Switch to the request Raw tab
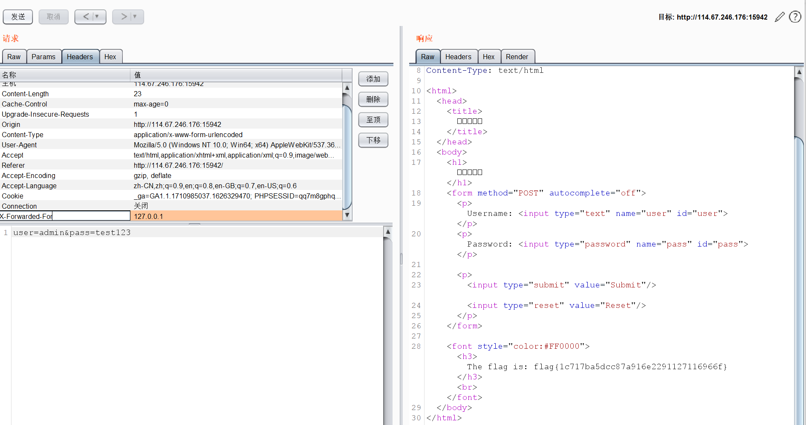The width and height of the screenshot is (806, 425). coord(14,57)
